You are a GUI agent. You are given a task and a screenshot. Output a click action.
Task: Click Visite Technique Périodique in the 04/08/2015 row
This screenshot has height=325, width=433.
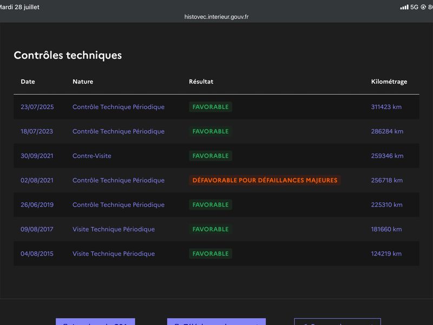(114, 253)
